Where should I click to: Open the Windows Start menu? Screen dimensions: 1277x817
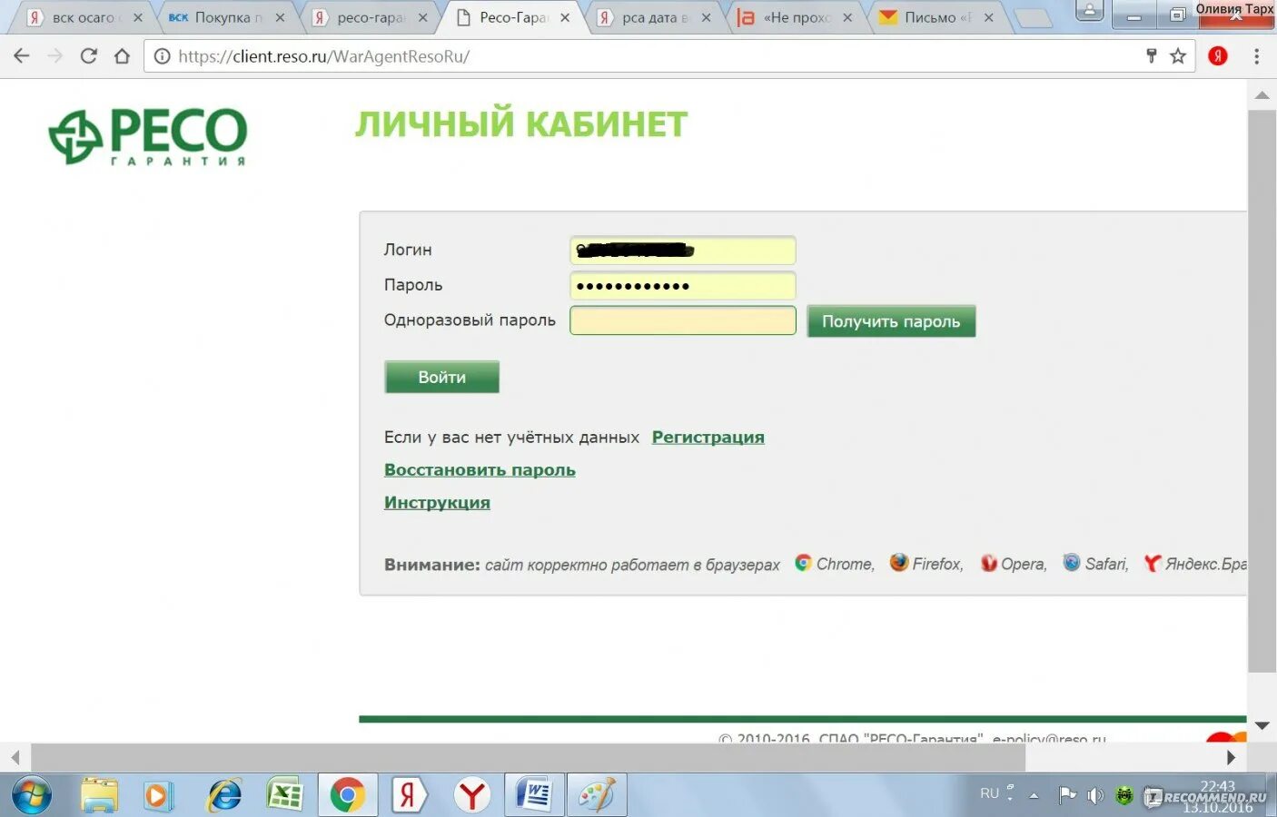click(30, 796)
